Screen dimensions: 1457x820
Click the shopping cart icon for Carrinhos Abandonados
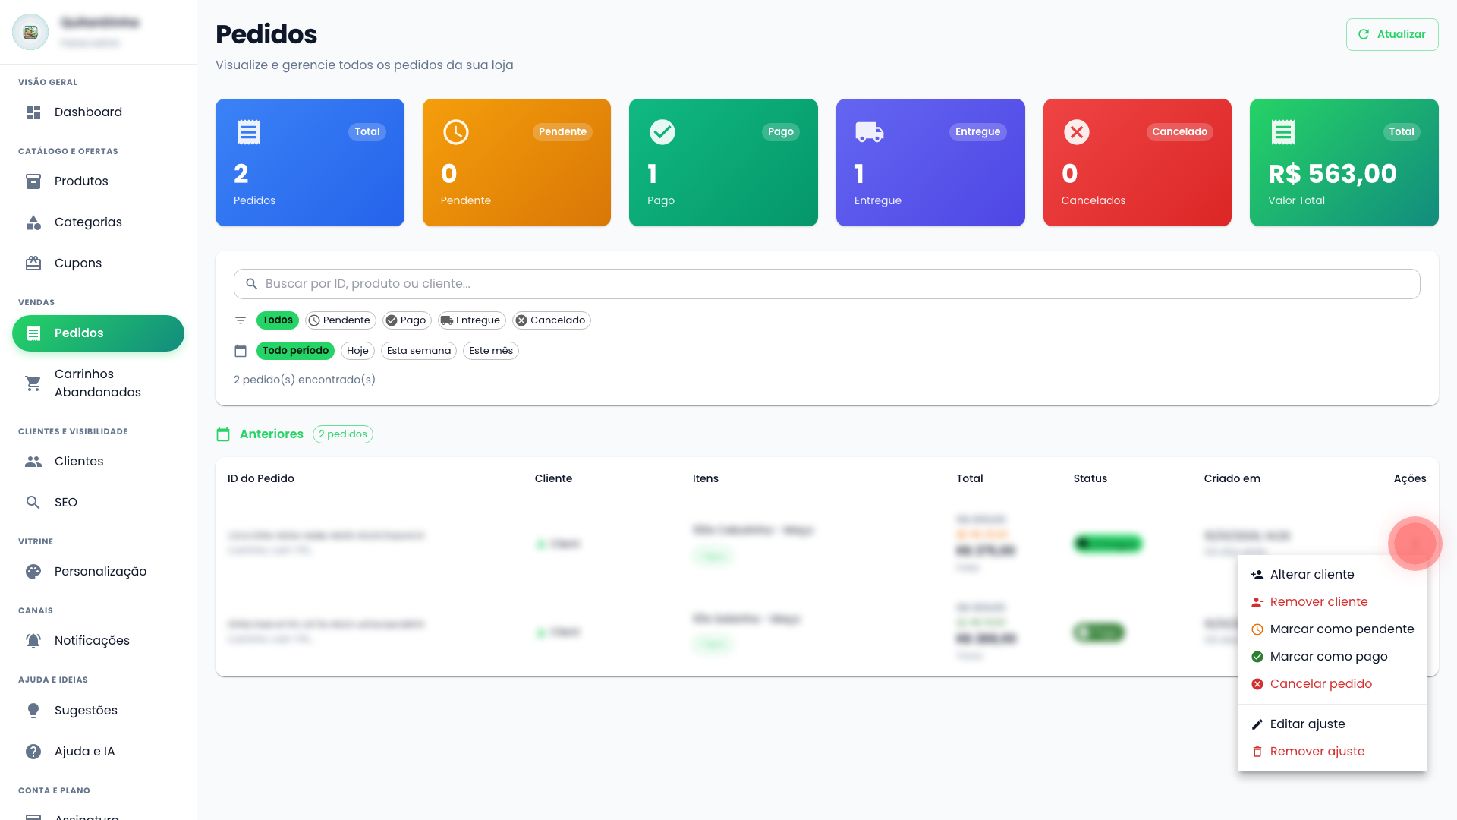[33, 383]
